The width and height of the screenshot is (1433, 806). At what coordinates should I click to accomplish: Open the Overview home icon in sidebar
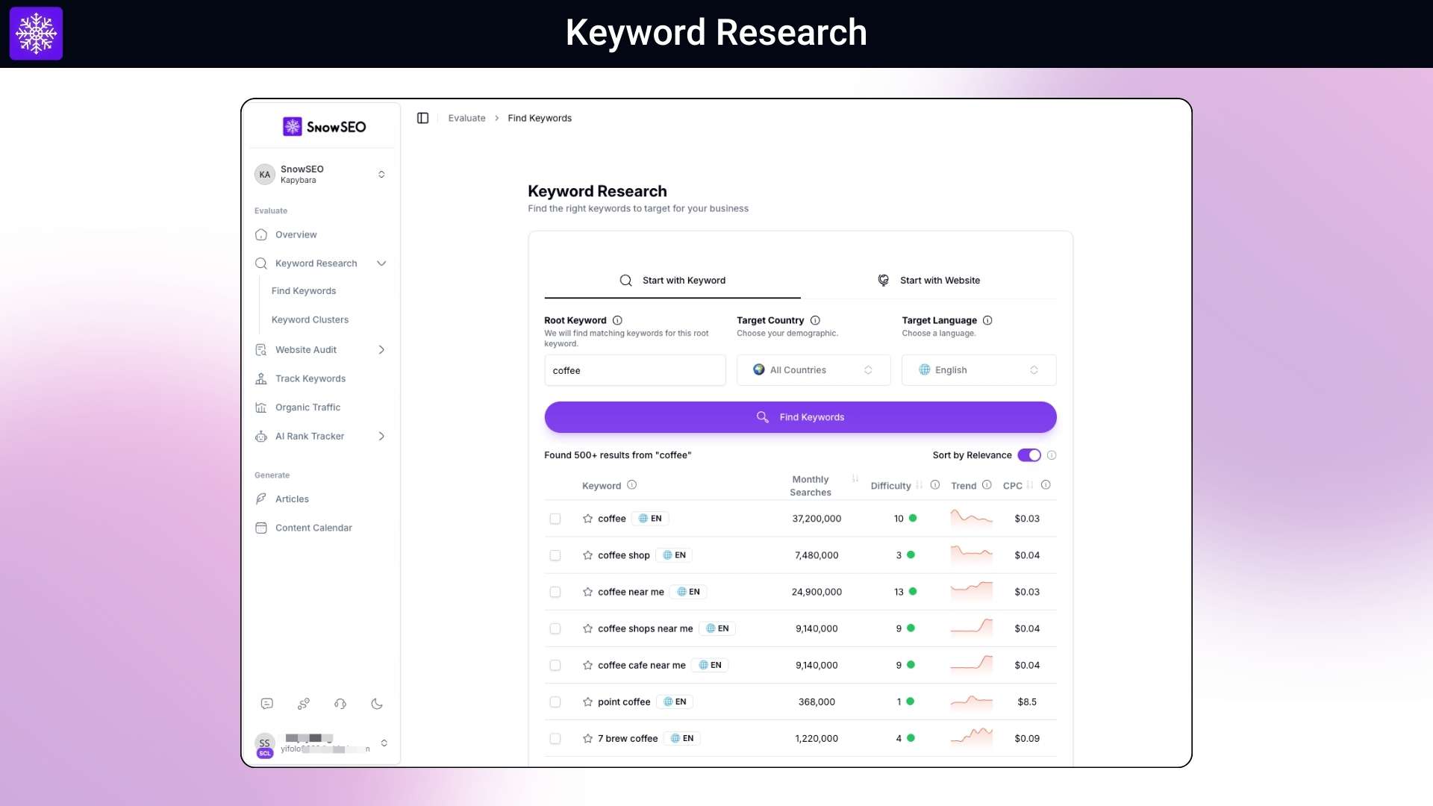pos(260,234)
